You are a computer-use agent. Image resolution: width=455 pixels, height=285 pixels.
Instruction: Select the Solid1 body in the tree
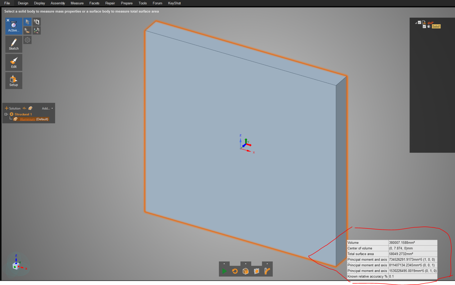click(x=436, y=26)
